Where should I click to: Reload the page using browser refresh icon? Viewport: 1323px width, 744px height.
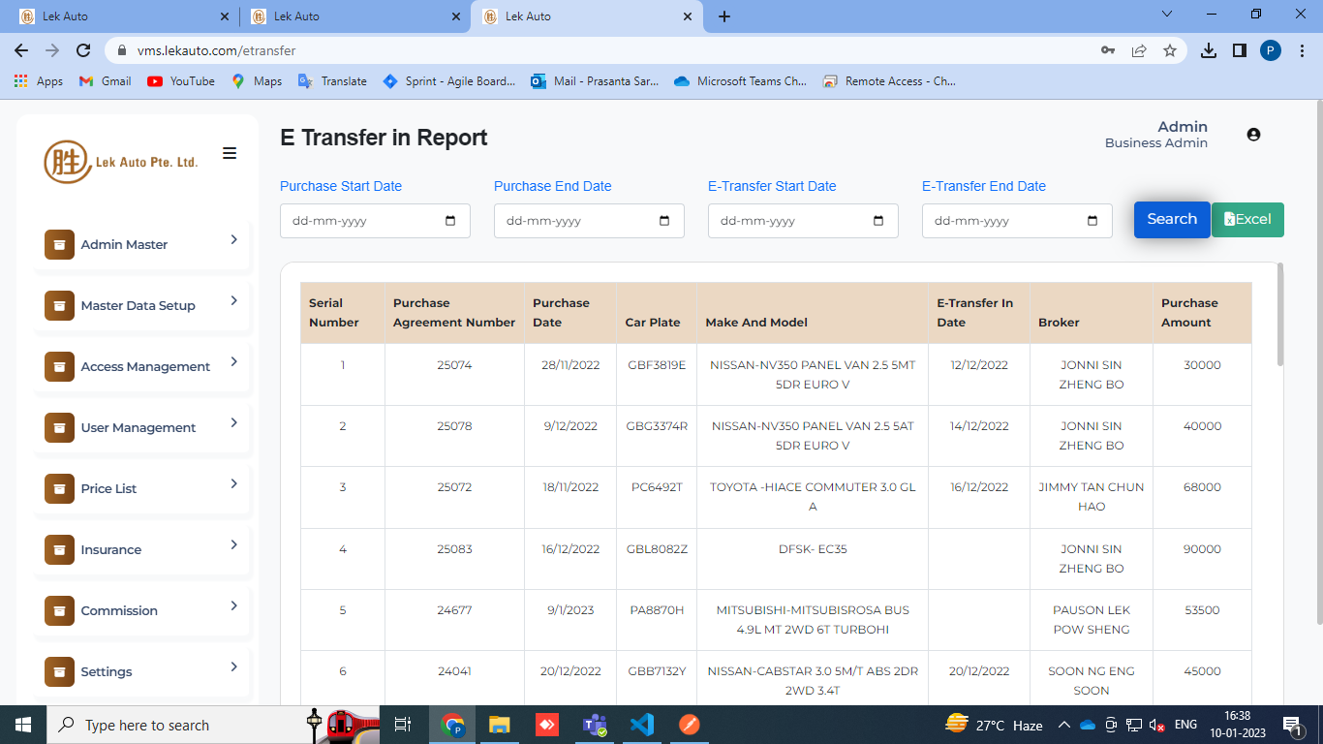[x=83, y=50]
